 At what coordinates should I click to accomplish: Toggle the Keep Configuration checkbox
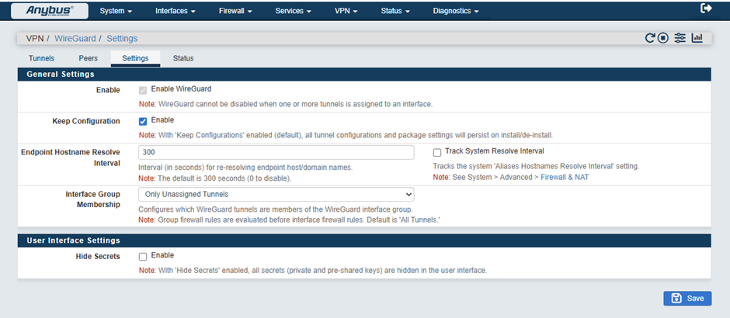tap(143, 121)
